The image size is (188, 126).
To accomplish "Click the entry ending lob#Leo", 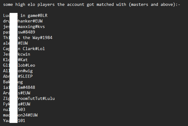I will pyautogui.click(x=19, y=65).
